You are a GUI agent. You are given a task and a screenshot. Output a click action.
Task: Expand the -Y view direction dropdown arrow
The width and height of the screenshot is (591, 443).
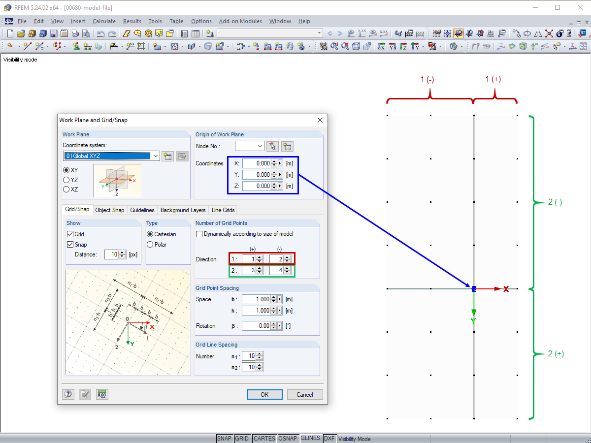point(423,46)
